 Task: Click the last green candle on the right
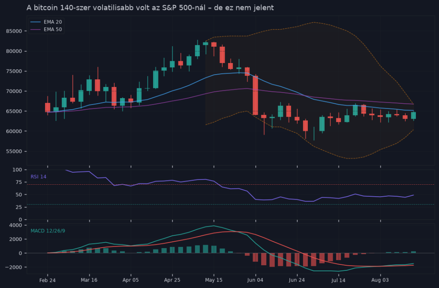[414, 116]
